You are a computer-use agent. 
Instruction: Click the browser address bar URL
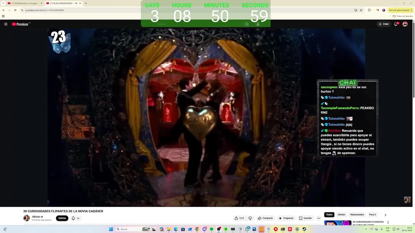pos(44,10)
